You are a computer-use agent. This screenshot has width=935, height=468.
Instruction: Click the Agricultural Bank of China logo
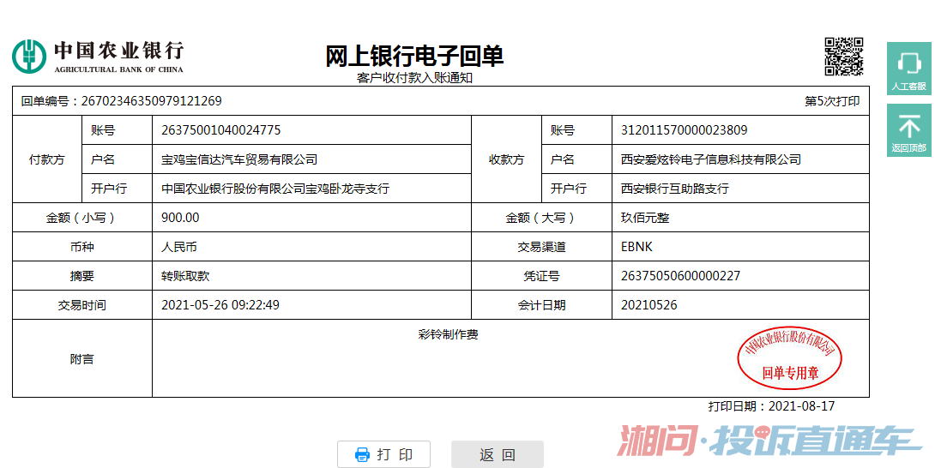point(98,57)
